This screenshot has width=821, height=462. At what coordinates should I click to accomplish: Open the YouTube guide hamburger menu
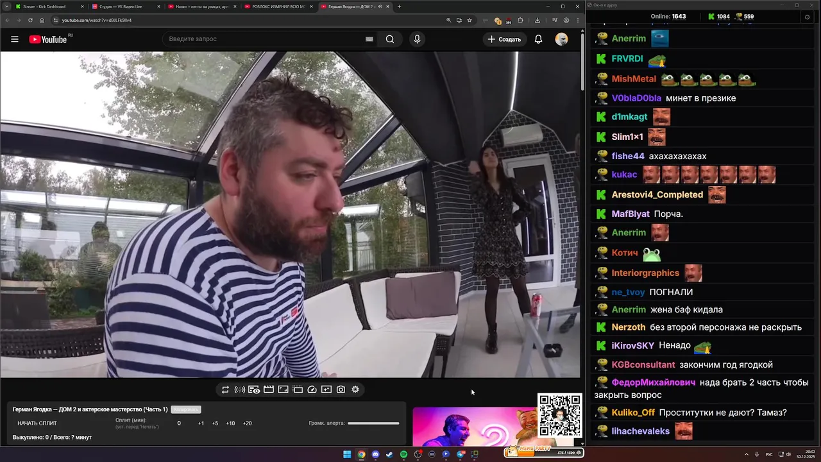(15, 39)
